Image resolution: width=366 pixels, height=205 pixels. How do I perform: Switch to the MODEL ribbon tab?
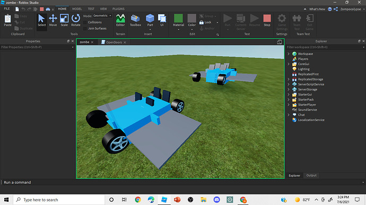click(77, 9)
